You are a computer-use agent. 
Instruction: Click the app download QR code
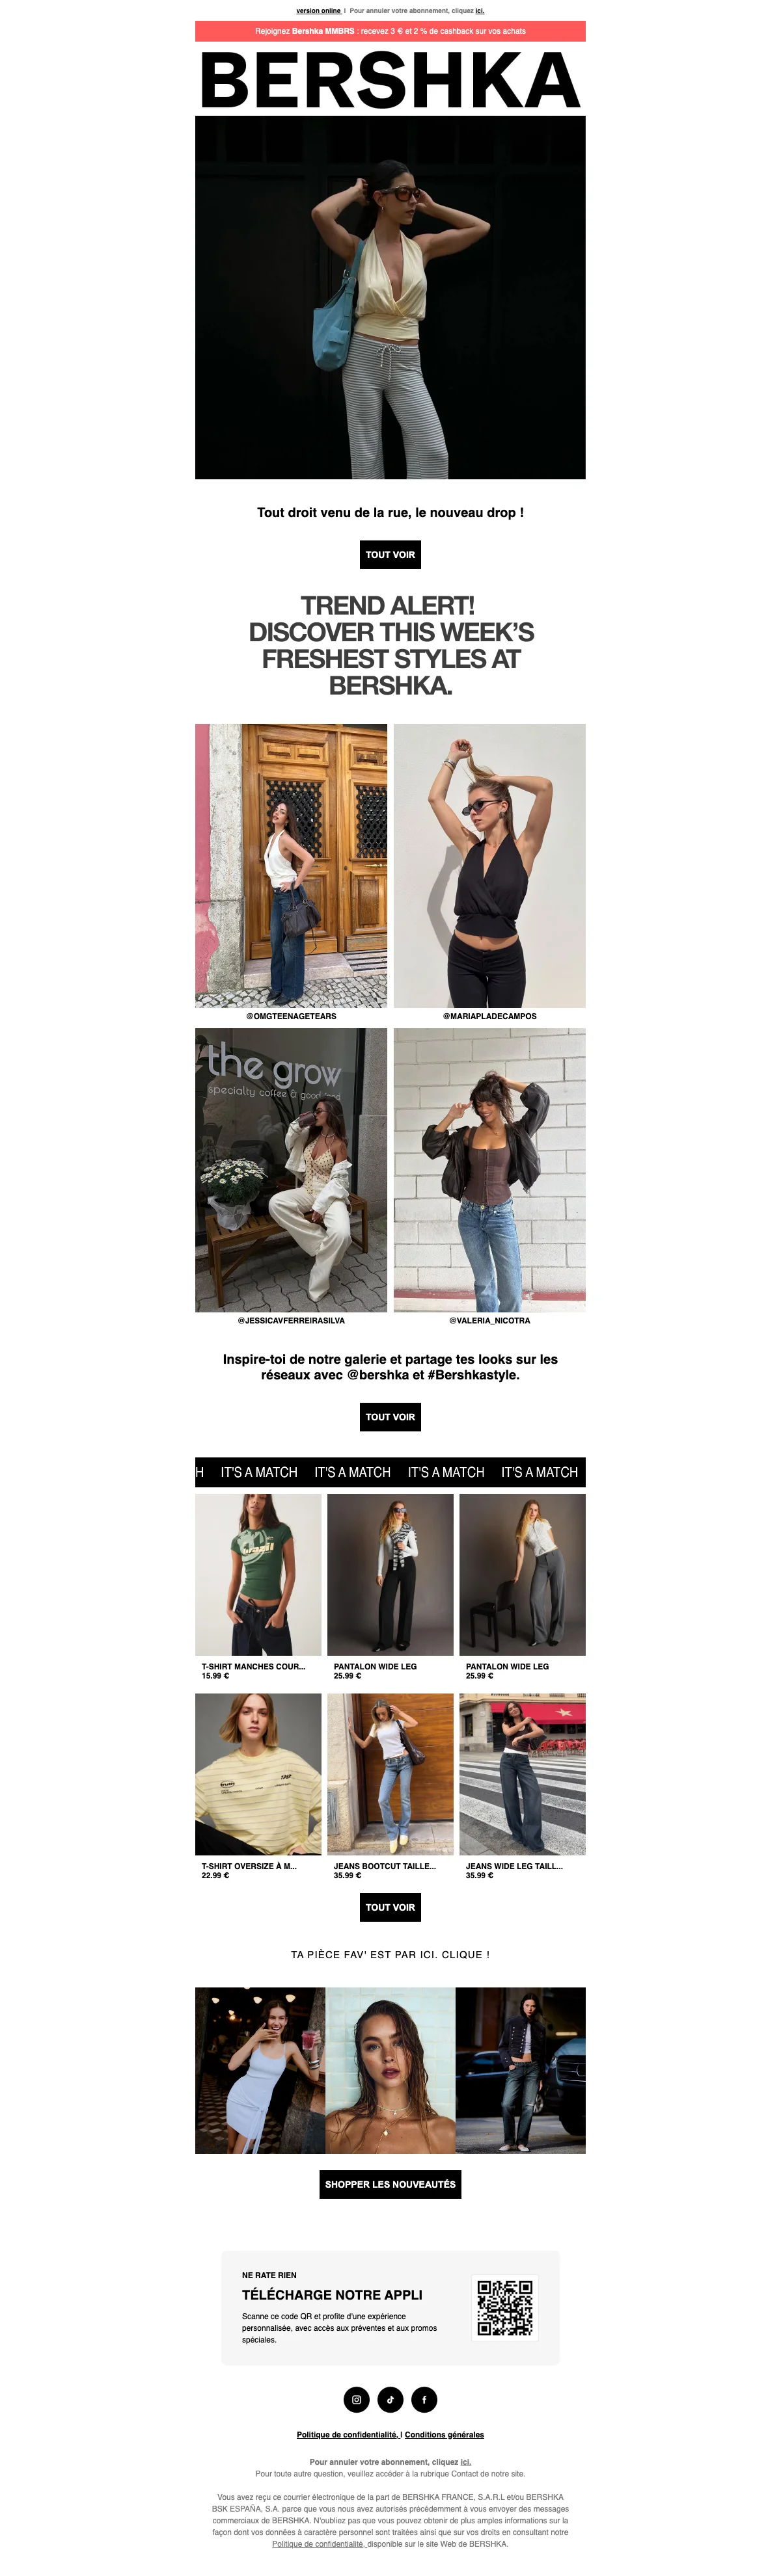click(504, 2308)
